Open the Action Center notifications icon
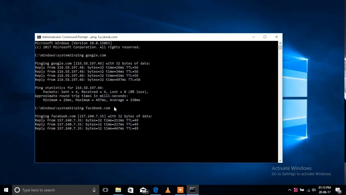 pos(338,190)
